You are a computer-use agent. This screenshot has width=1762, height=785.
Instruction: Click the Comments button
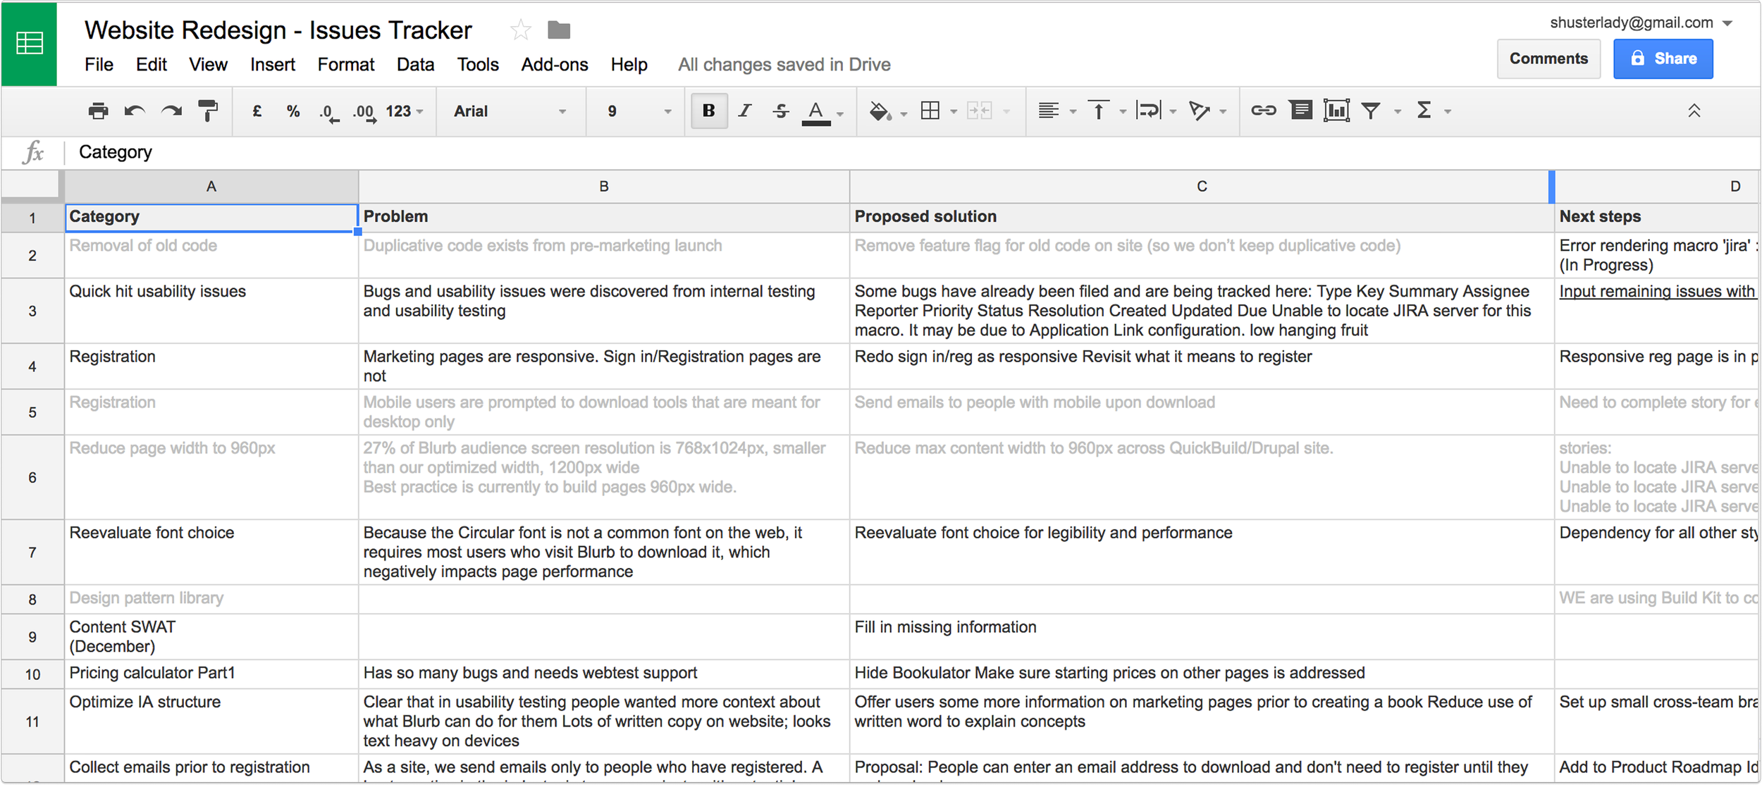coord(1548,59)
